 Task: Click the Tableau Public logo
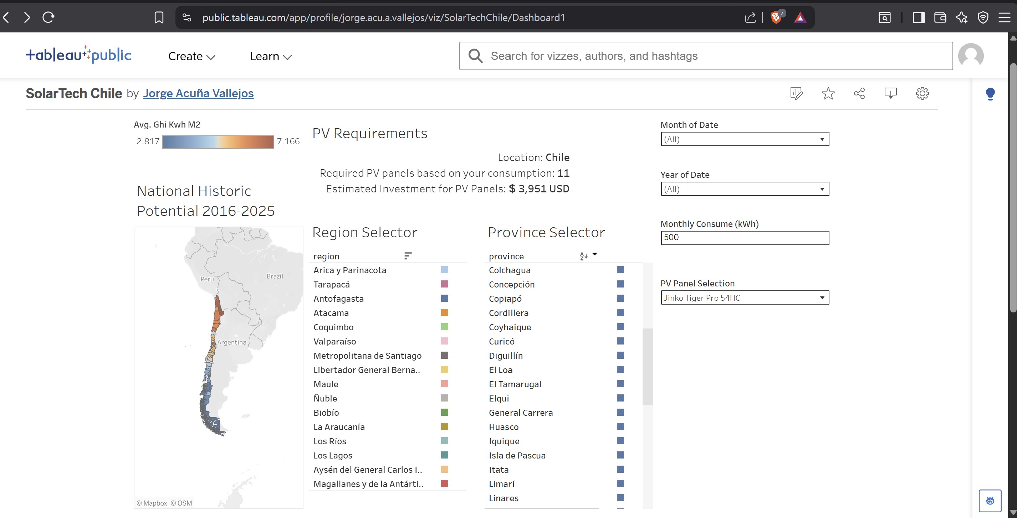coord(78,55)
